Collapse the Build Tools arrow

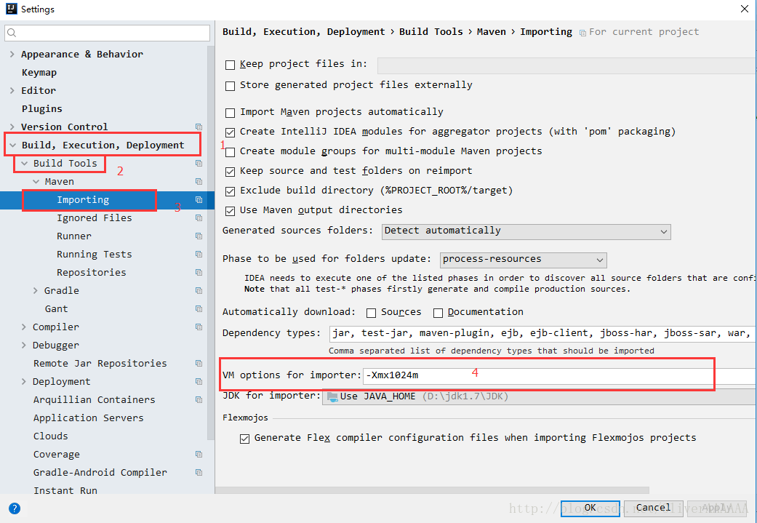(24, 163)
